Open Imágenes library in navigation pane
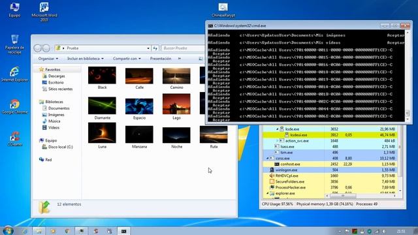 tap(56, 115)
